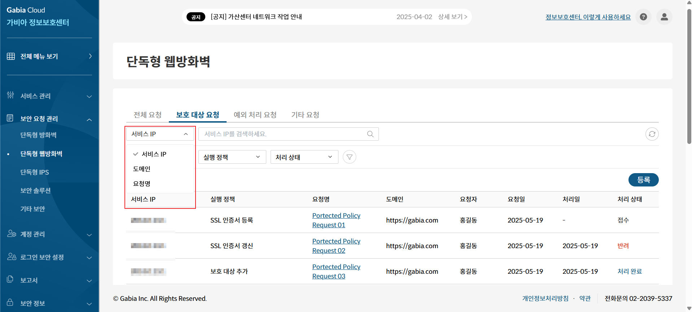Click the 실행 정책 column header
Image resolution: width=692 pixels, height=312 pixels.
pyautogui.click(x=223, y=199)
